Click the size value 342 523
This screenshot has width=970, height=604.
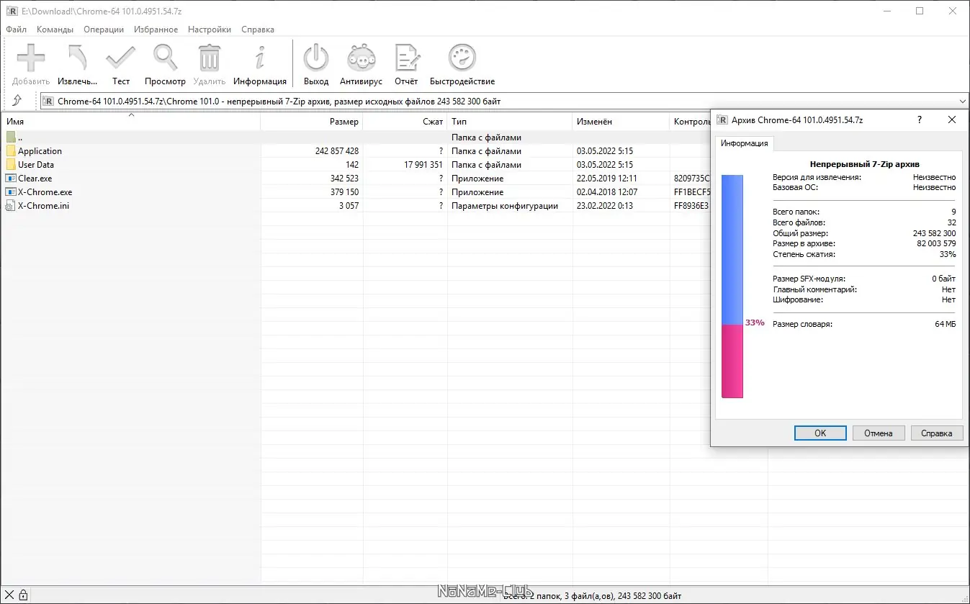tap(344, 179)
